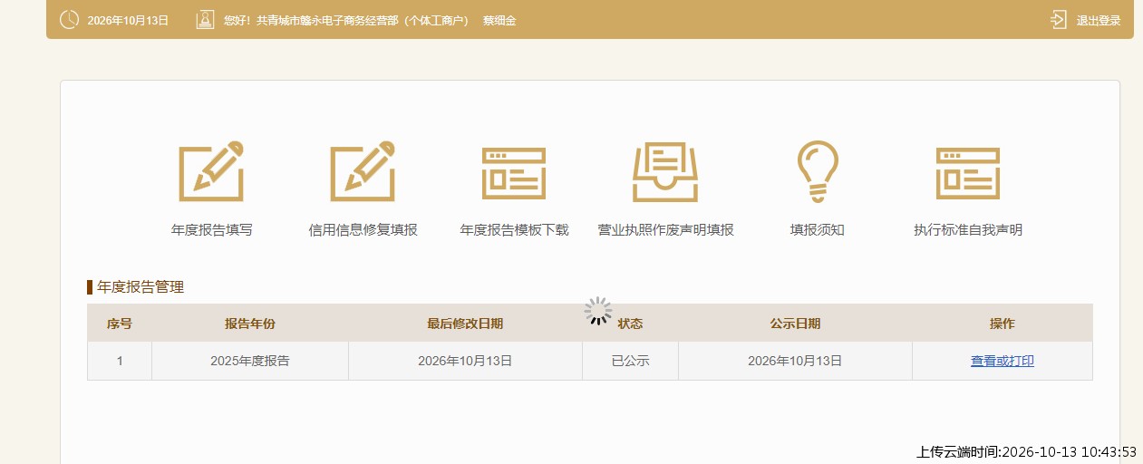Viewport: 1143px width, 464px height.
Task: Open the 填报须知 light bulb icon
Action: coord(817,171)
